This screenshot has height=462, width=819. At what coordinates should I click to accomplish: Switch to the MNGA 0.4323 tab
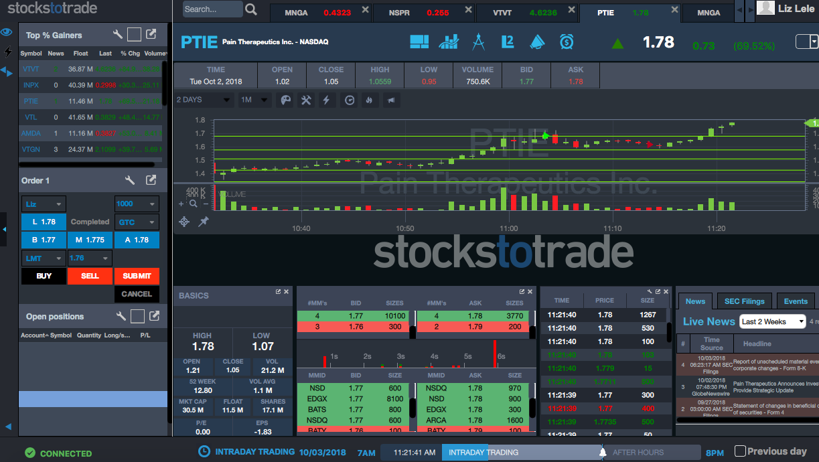coord(319,12)
